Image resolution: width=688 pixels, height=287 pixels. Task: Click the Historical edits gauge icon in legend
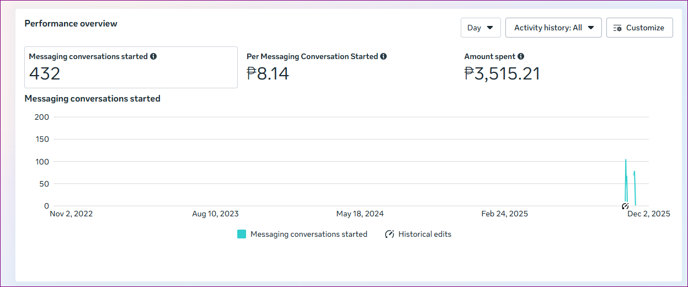[390, 234]
